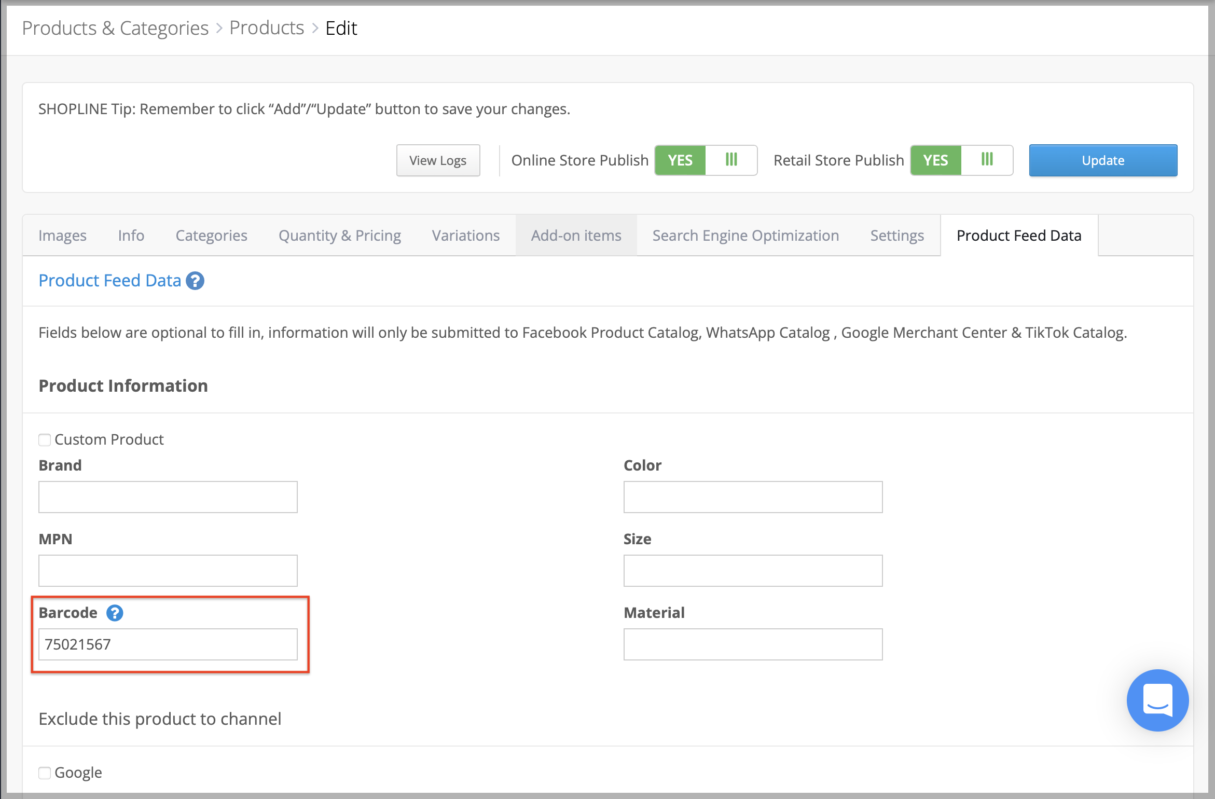This screenshot has height=799, width=1215.
Task: Check the Google exclude channel checkbox
Action: click(45, 773)
